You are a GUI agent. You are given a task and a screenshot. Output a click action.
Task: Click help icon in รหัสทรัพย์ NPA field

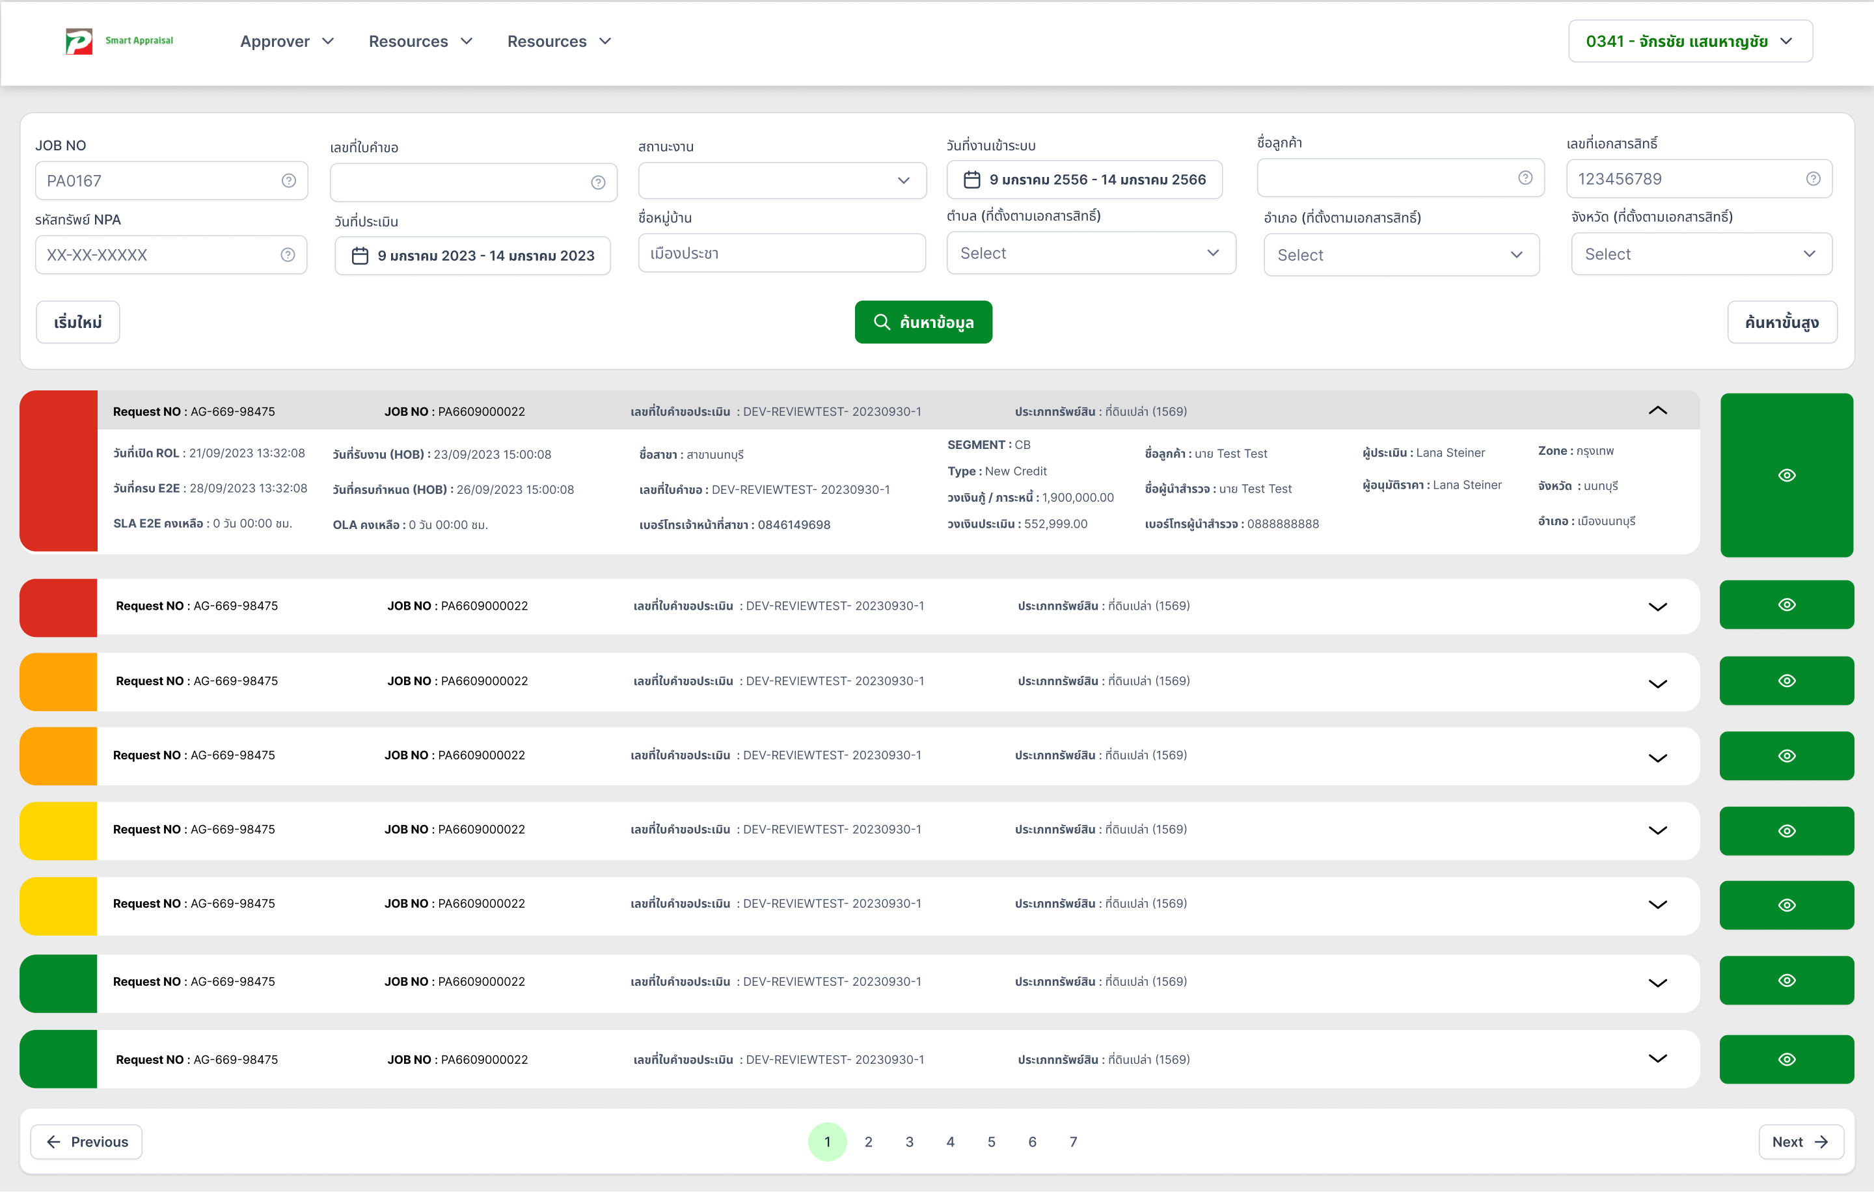tap(288, 255)
